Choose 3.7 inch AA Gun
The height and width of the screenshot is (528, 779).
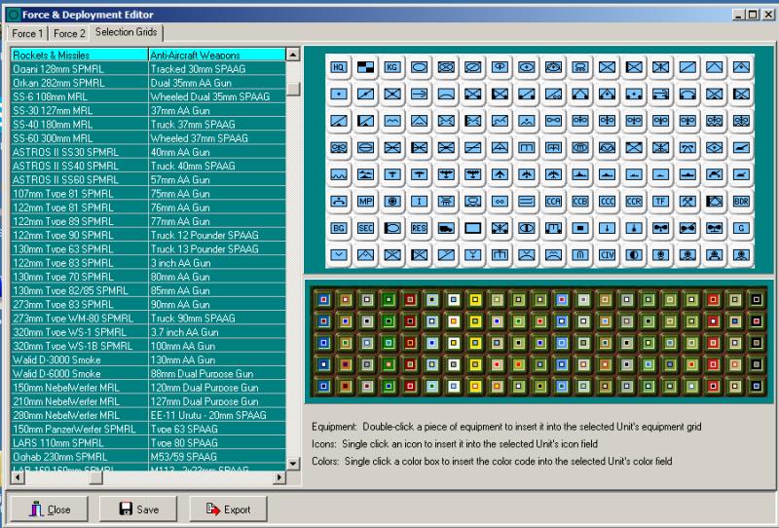point(217,331)
